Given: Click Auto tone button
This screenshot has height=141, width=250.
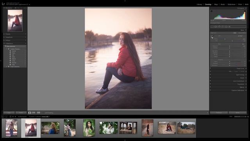Looking at the screenshot, I should click(x=243, y=44).
